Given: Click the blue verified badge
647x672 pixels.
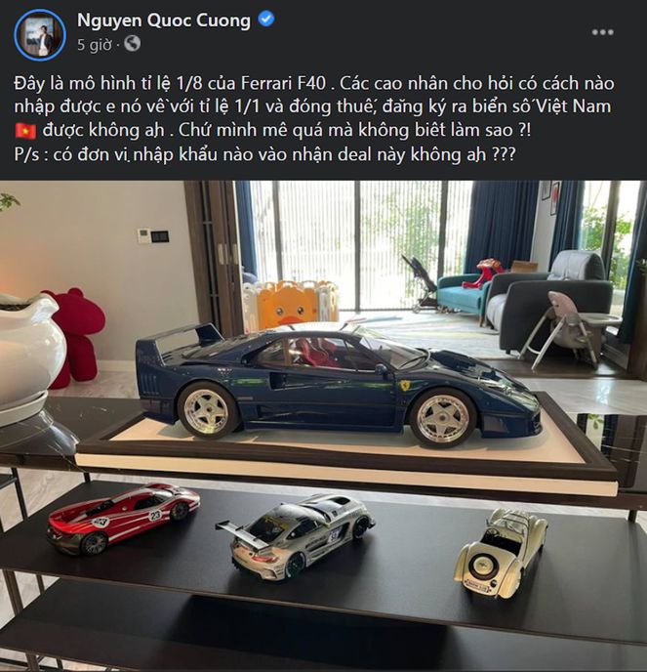Looking at the screenshot, I should tap(266, 20).
